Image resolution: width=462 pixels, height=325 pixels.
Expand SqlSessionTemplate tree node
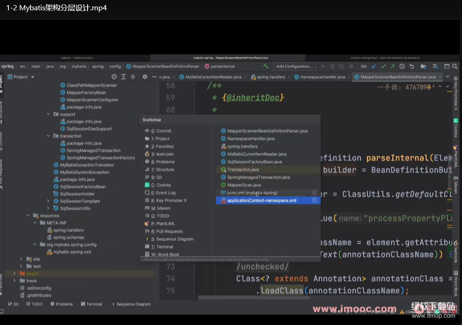point(48,201)
